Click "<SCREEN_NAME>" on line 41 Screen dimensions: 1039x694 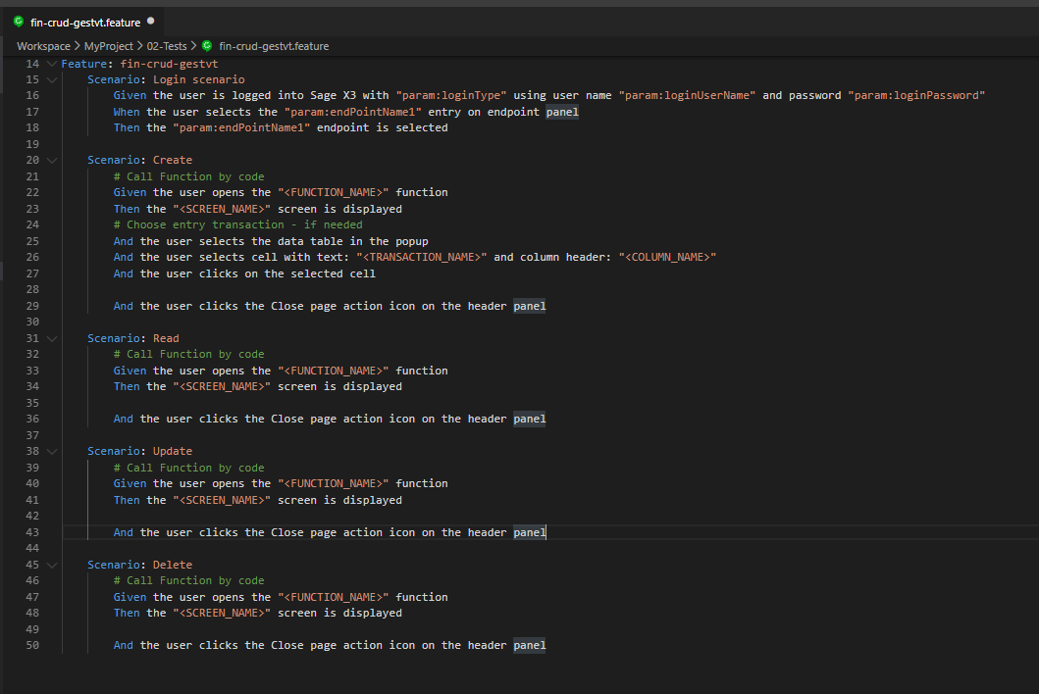pyautogui.click(x=222, y=500)
